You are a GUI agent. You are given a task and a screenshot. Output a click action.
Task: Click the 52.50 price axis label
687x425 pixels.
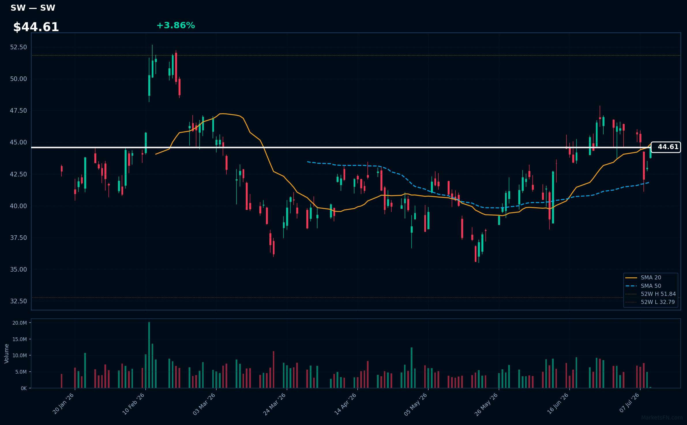[18, 47]
